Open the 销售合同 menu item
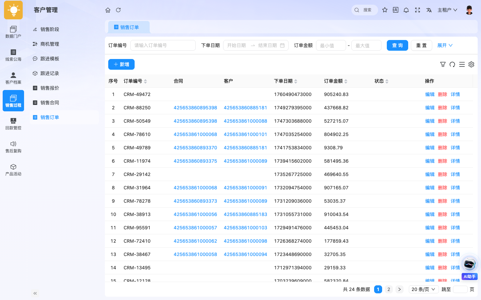The image size is (481, 300). 64,103
